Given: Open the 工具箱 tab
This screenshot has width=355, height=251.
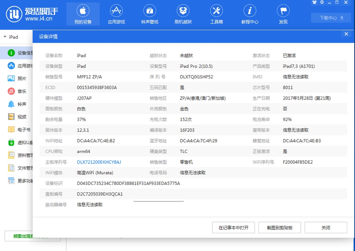Looking at the screenshot, I should pos(216,14).
